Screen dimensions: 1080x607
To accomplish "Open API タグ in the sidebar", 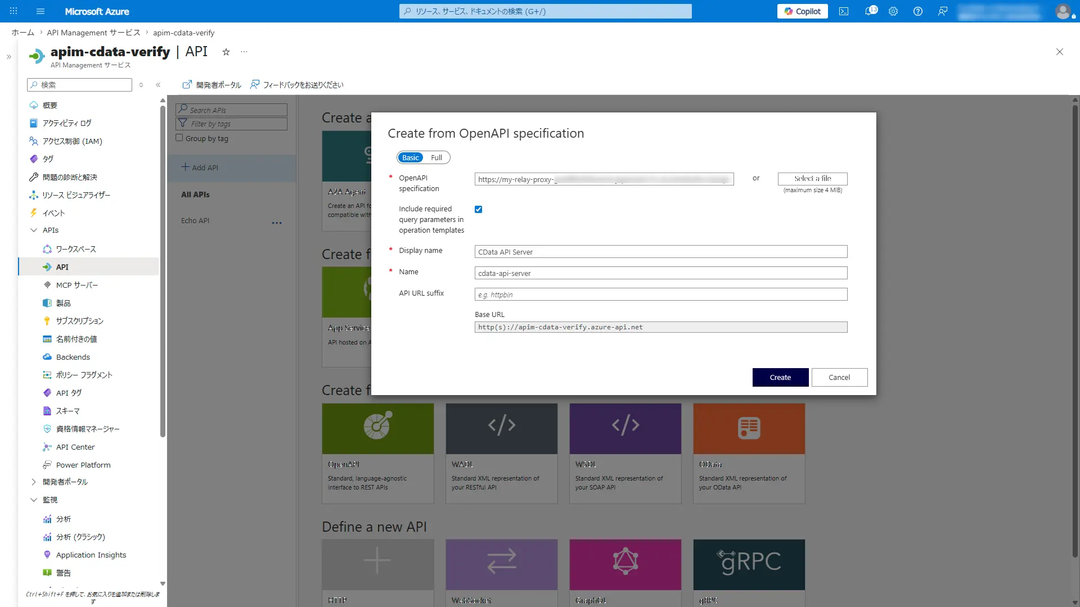I will pyautogui.click(x=69, y=393).
